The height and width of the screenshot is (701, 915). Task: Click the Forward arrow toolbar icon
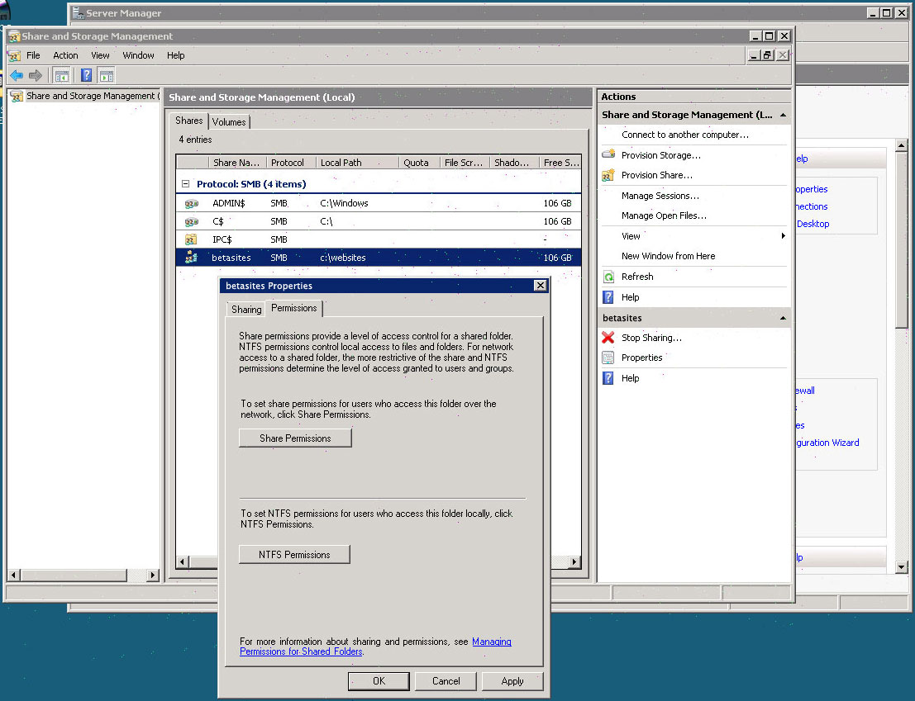point(36,75)
